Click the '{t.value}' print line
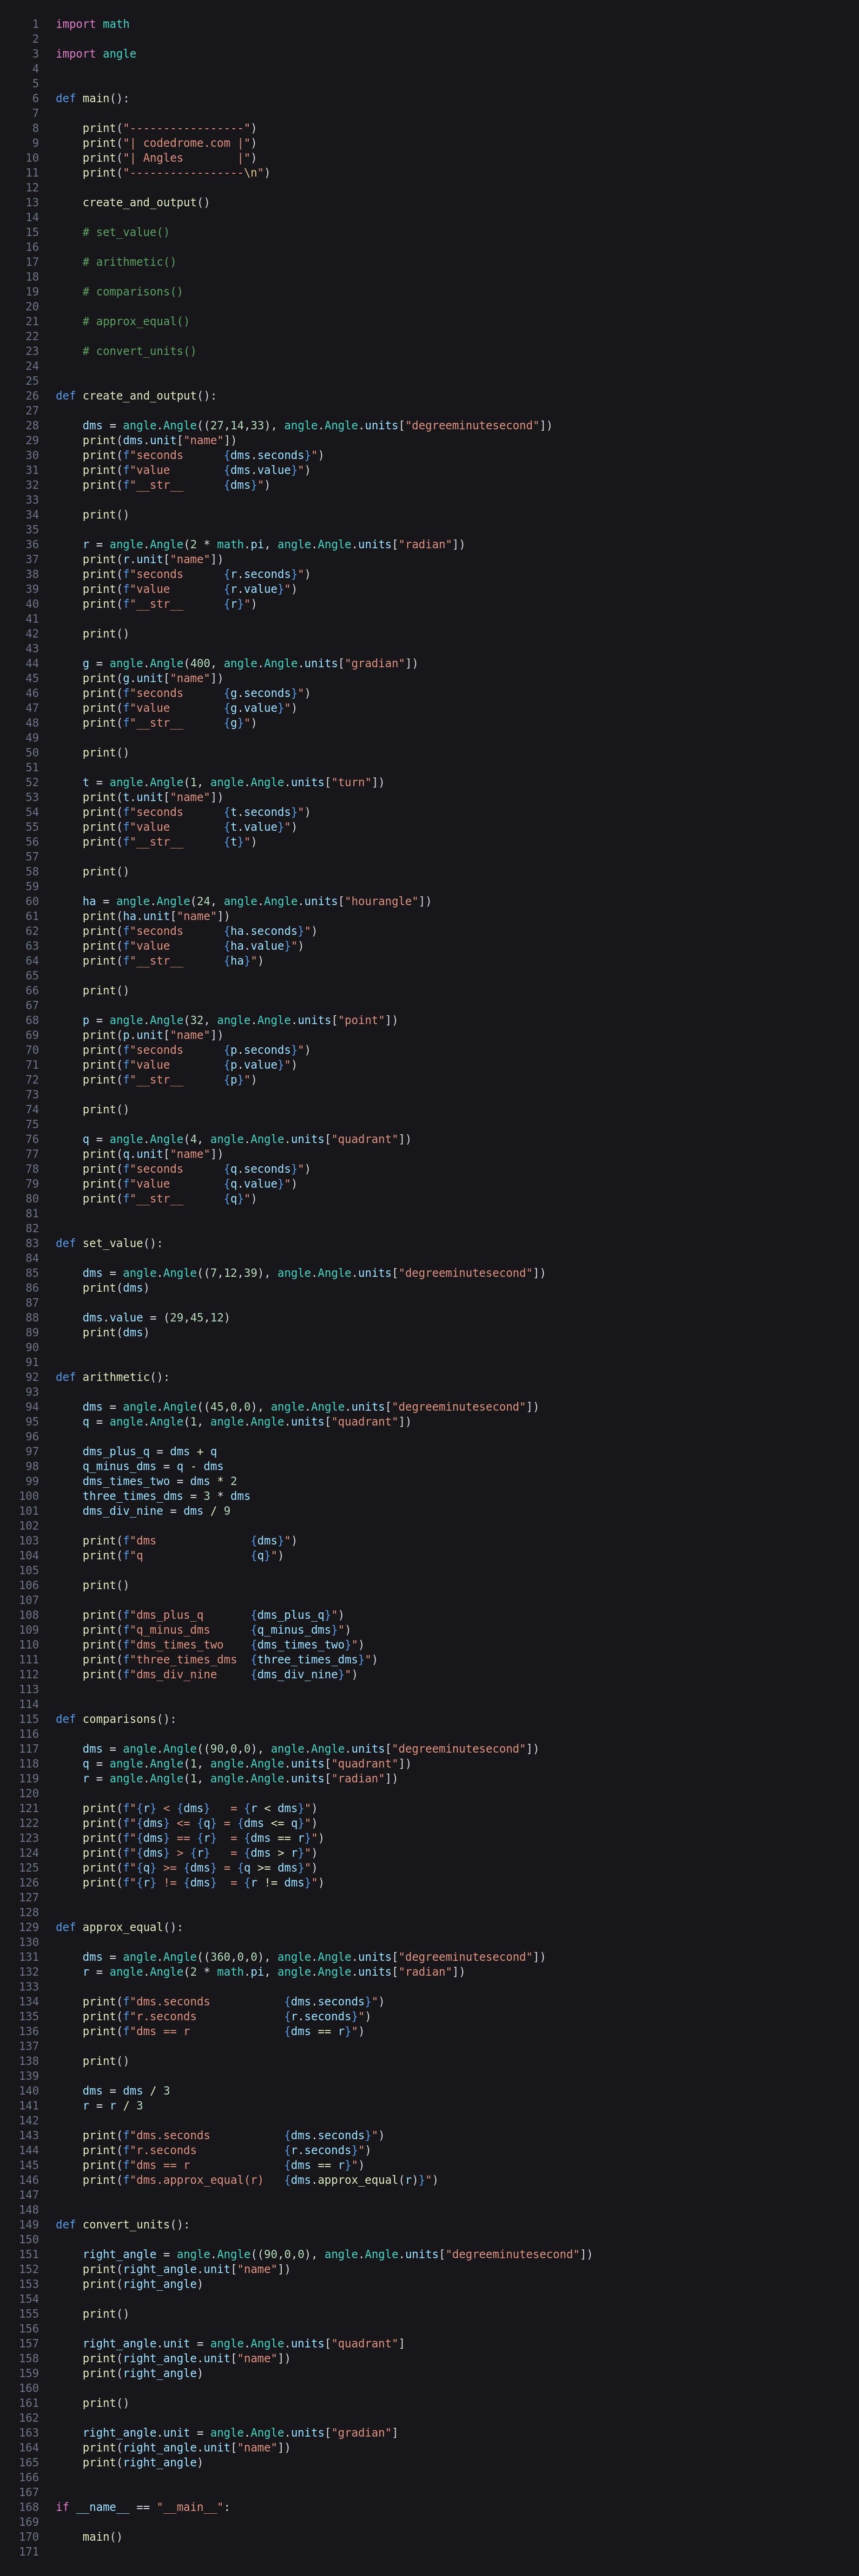 click(190, 827)
